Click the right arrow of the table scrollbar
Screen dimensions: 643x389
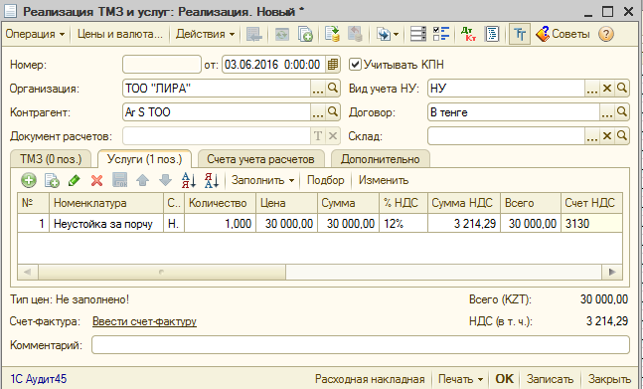pos(612,272)
